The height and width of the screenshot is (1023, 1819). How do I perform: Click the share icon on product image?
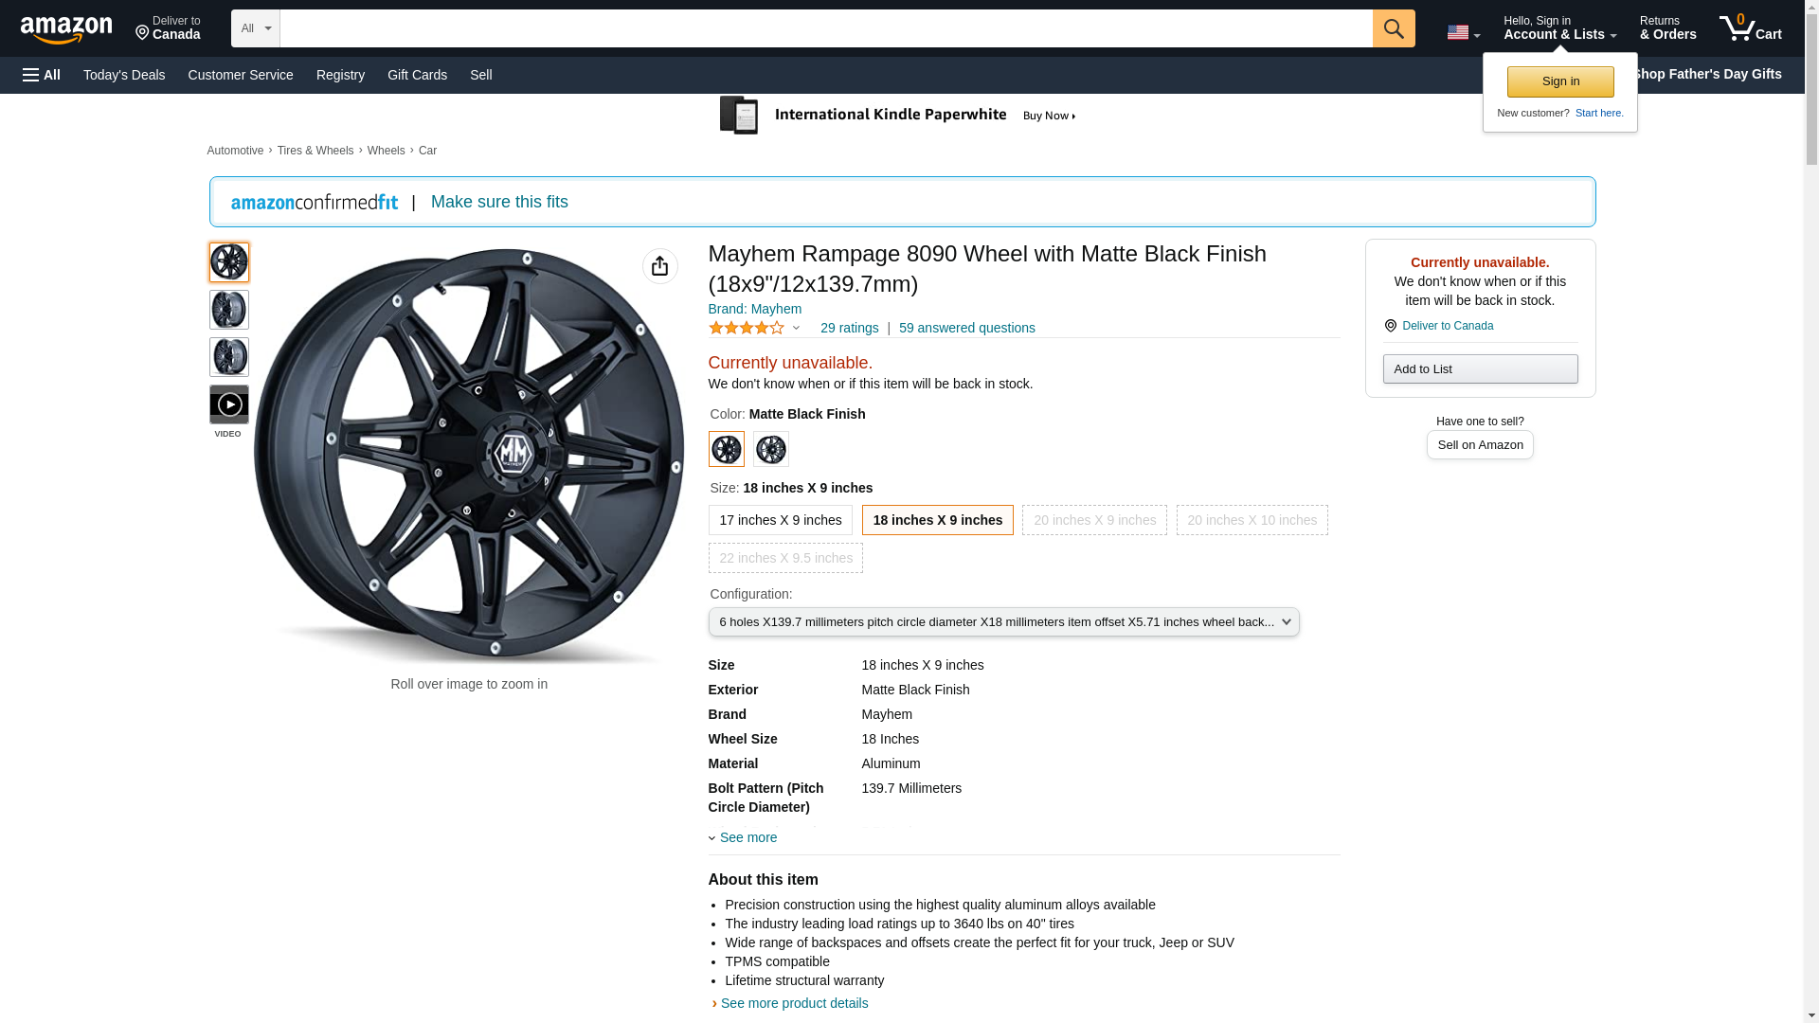pyautogui.click(x=659, y=266)
